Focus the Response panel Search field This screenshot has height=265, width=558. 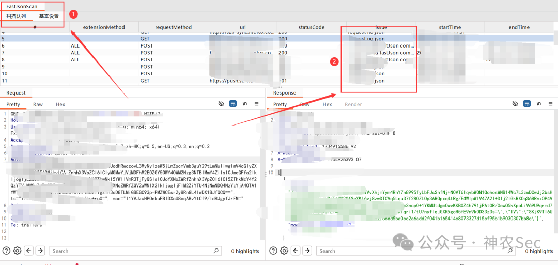(x=415, y=251)
